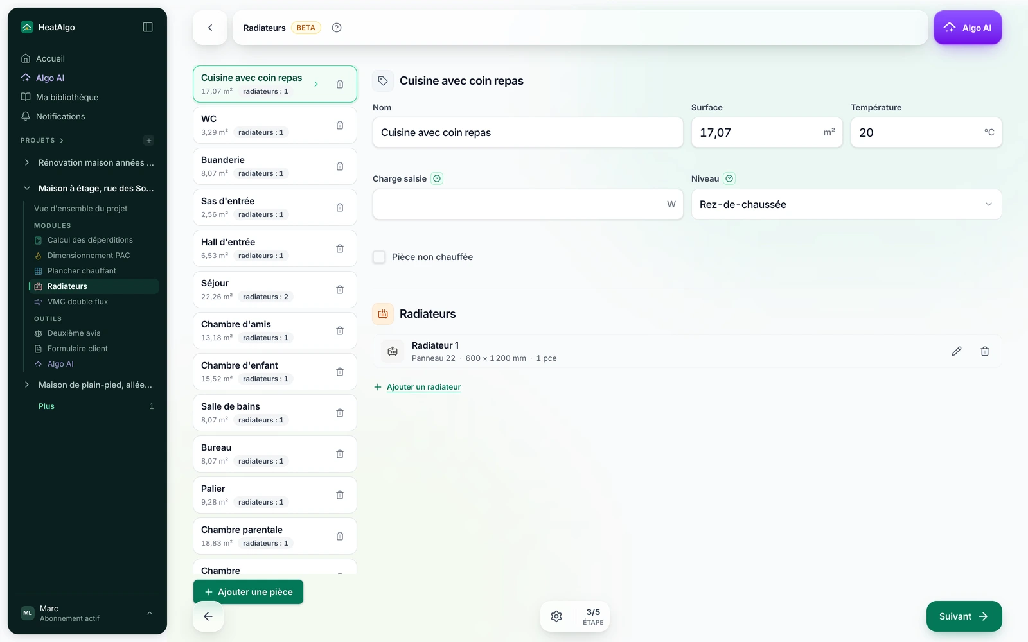Delete the Cuisine avec coin repas room

pos(340,84)
